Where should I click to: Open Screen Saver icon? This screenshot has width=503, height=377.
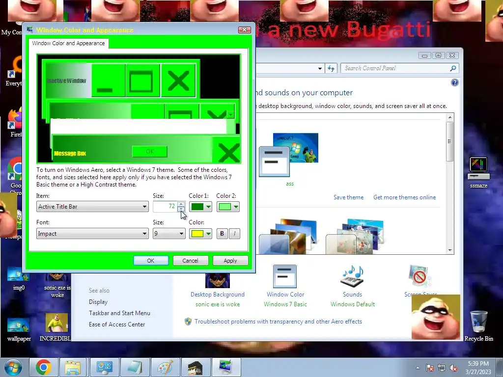420,276
